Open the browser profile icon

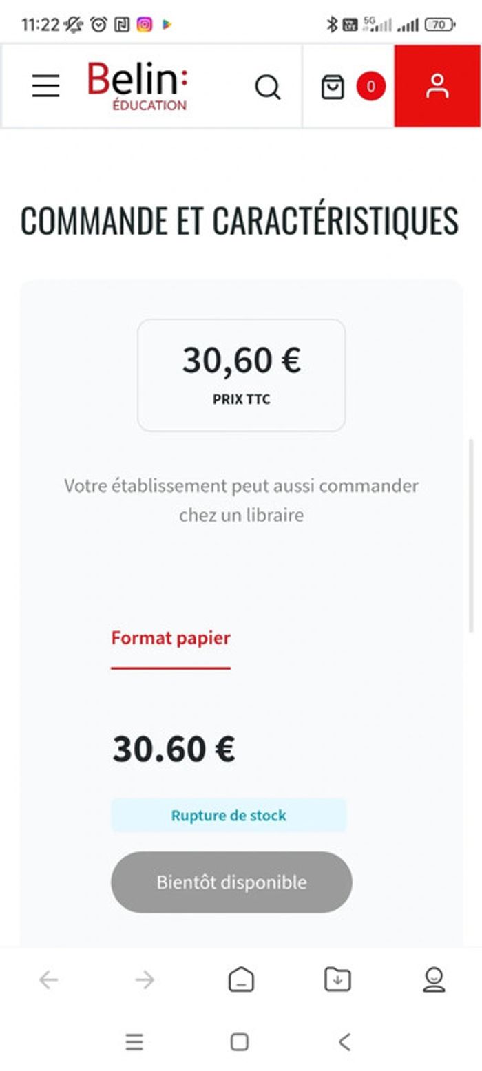432,981
